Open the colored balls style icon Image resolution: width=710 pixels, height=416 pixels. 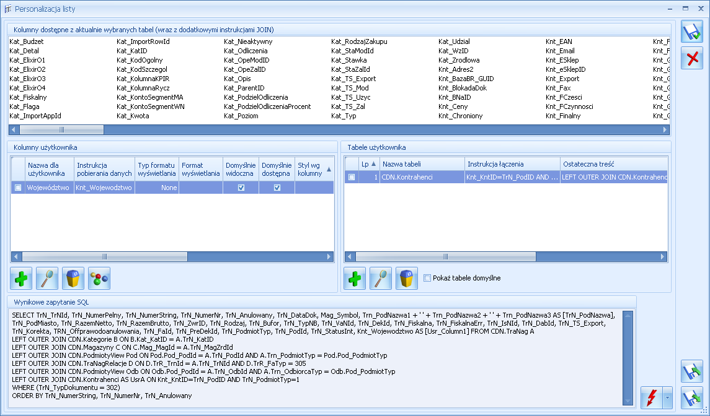(x=99, y=278)
